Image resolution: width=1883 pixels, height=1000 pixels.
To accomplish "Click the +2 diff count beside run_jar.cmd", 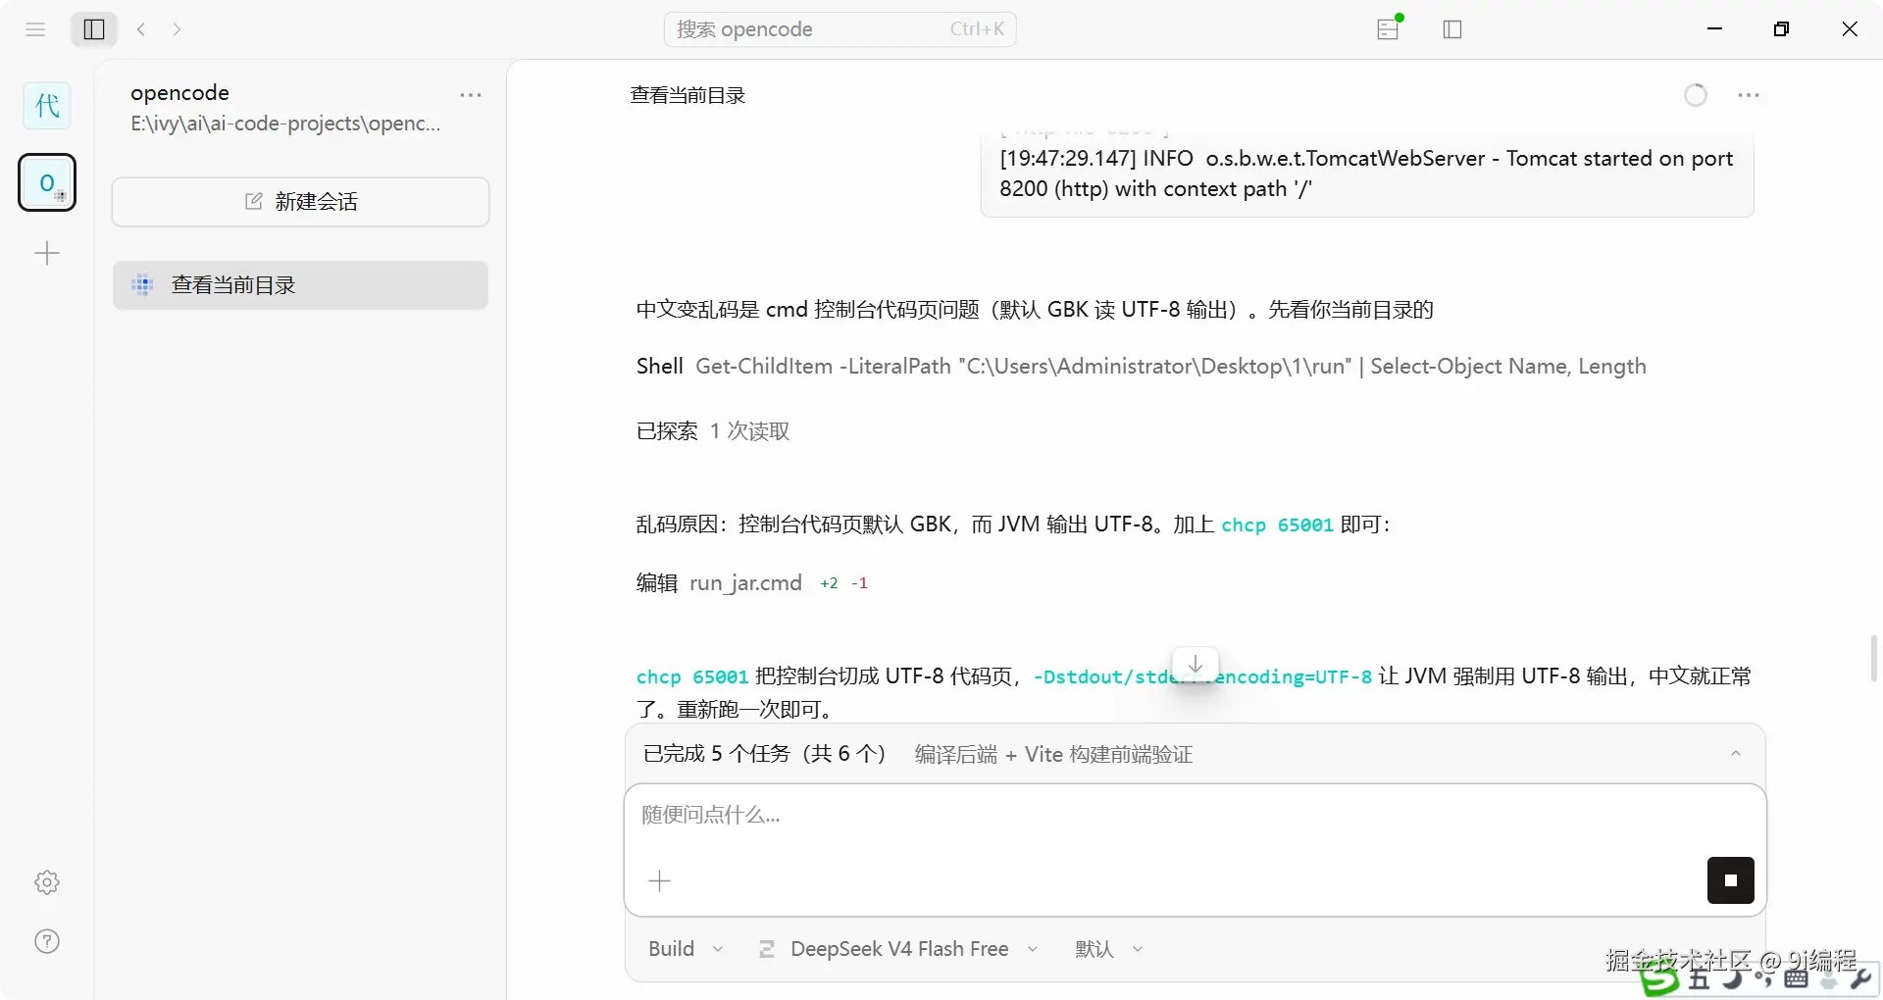I will [x=830, y=583].
